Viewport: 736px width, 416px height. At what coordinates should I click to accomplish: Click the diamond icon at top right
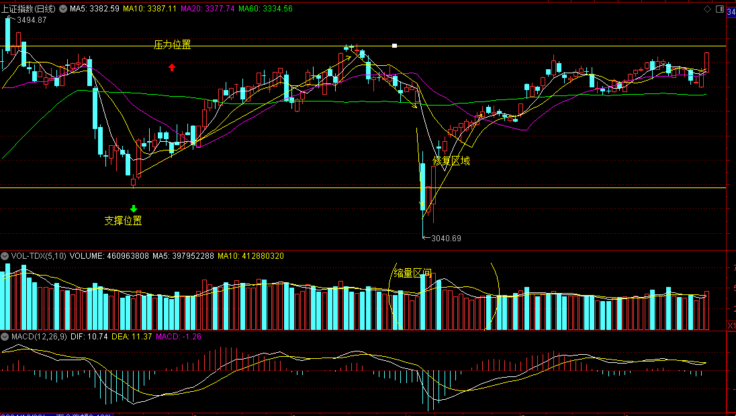tap(707, 9)
